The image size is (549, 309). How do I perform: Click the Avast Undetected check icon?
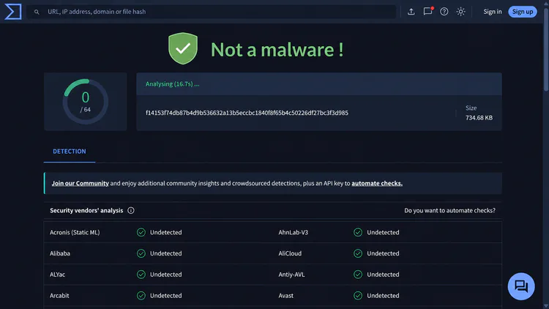coord(358,296)
